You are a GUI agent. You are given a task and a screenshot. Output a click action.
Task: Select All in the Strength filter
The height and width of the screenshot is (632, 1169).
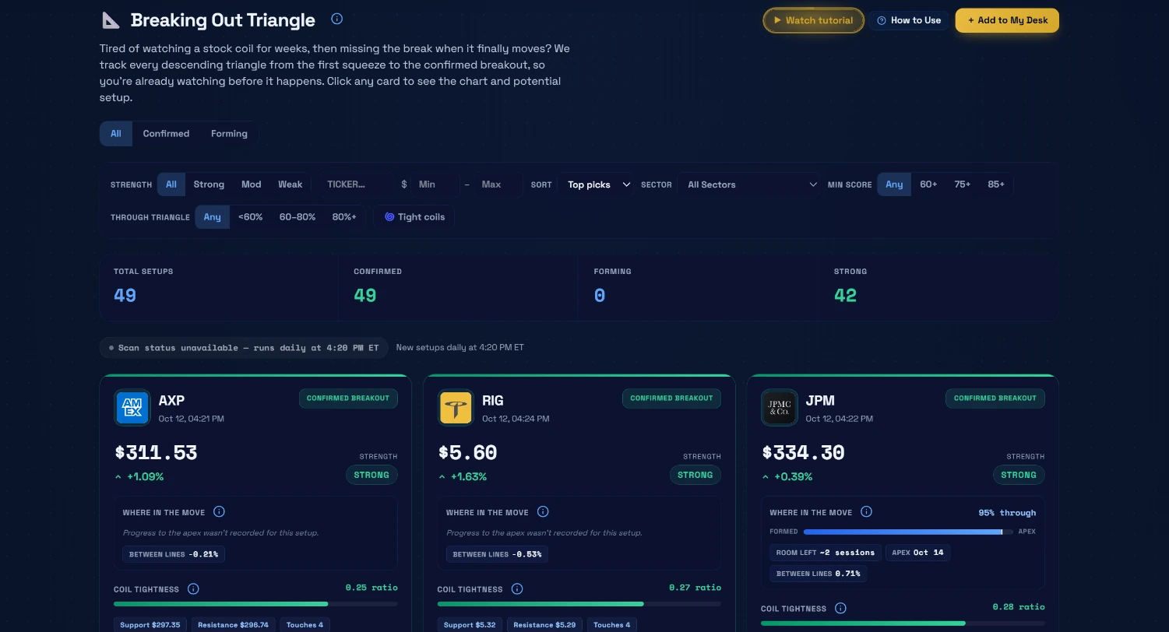tap(171, 184)
